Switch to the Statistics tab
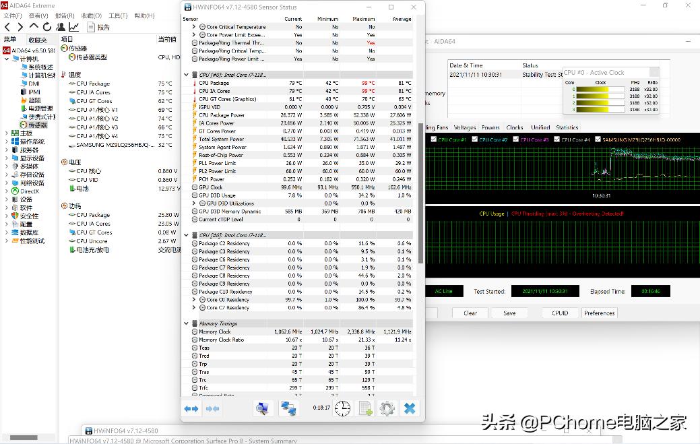The image size is (700, 444). point(567,127)
